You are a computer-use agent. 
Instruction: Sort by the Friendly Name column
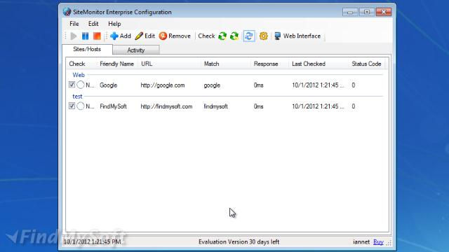[117, 64]
